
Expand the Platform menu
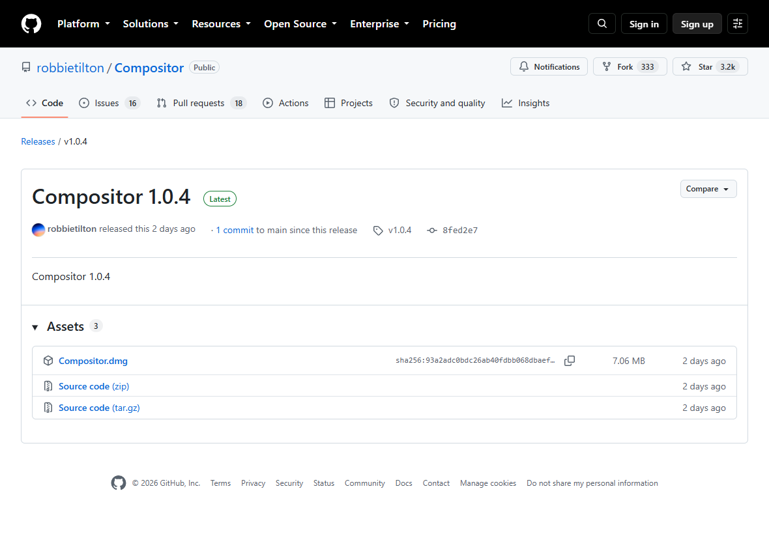83,23
